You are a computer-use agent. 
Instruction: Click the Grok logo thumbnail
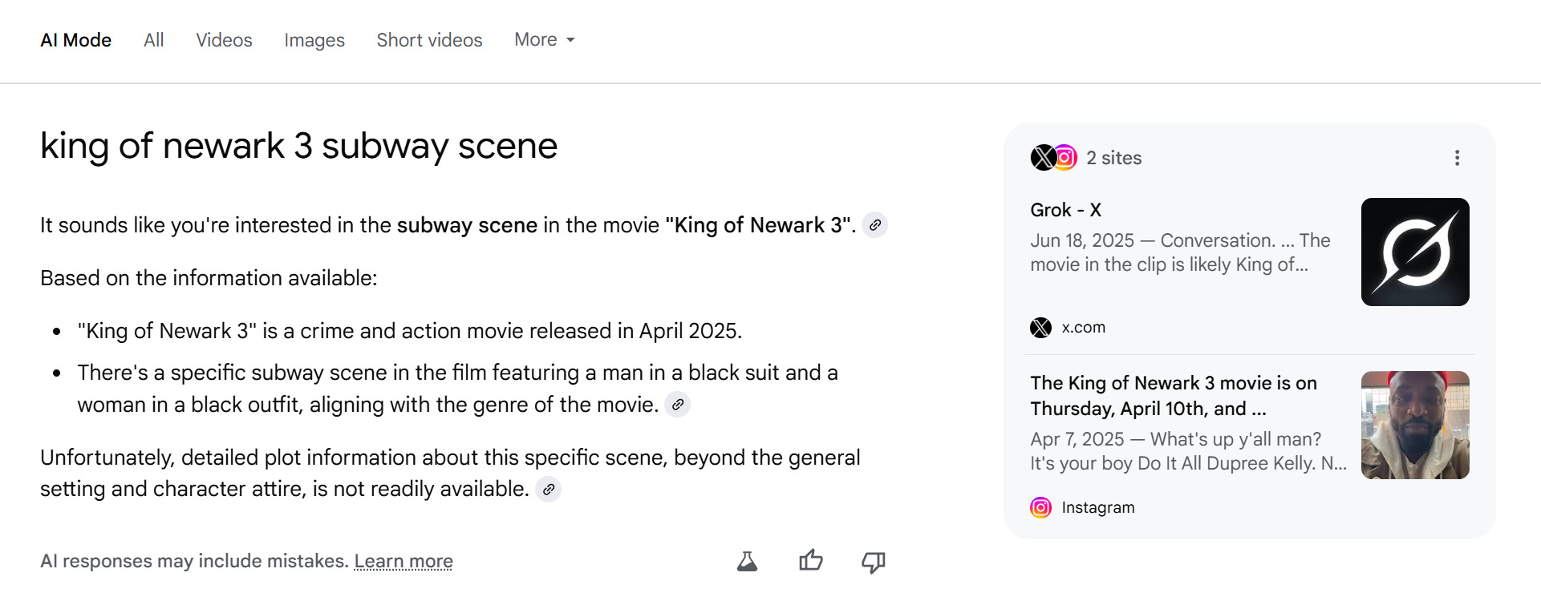pos(1414,252)
